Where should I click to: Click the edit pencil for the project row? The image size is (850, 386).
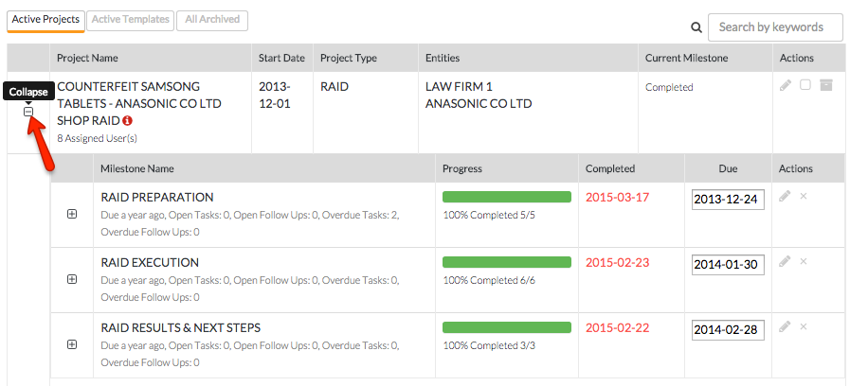[x=785, y=85]
